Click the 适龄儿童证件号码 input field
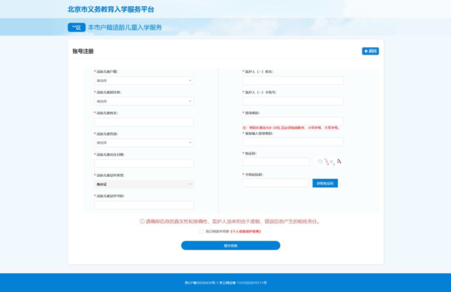The image size is (451, 292). pos(144,205)
